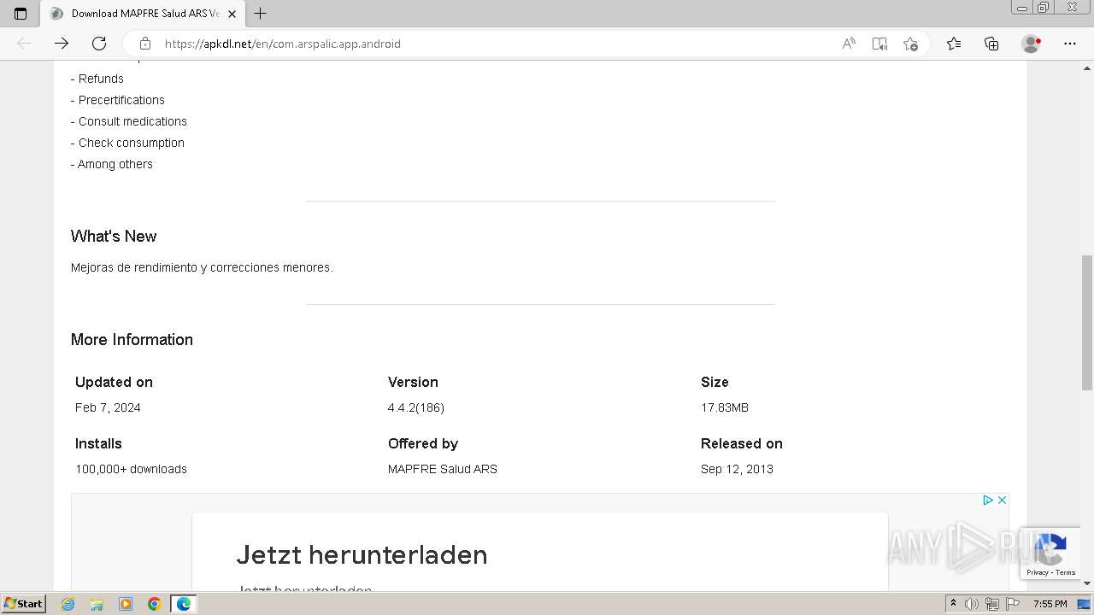1094x615 pixels.
Task: Open the Collections icon
Action: point(991,44)
